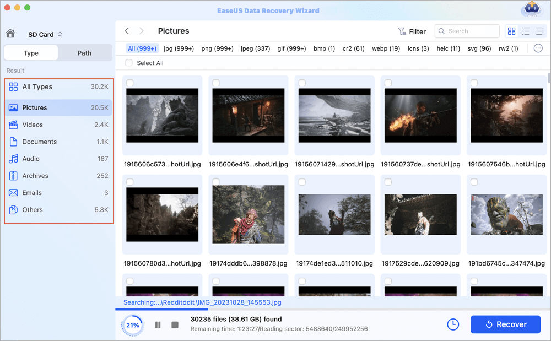Open the SD Card drive selector
The image size is (551, 341).
45,34
